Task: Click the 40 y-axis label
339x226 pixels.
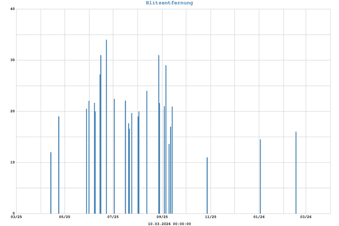Action: [12, 9]
